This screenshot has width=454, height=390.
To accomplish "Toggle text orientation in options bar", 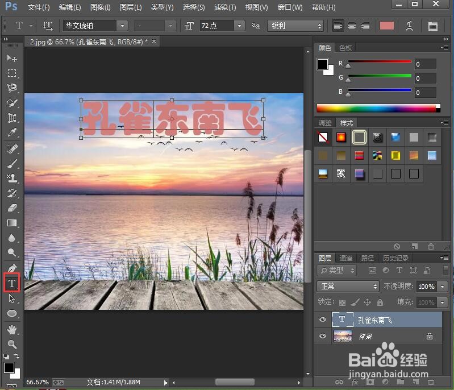I will (x=48, y=26).
